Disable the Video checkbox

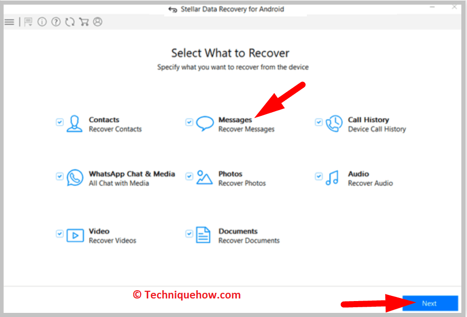60,234
